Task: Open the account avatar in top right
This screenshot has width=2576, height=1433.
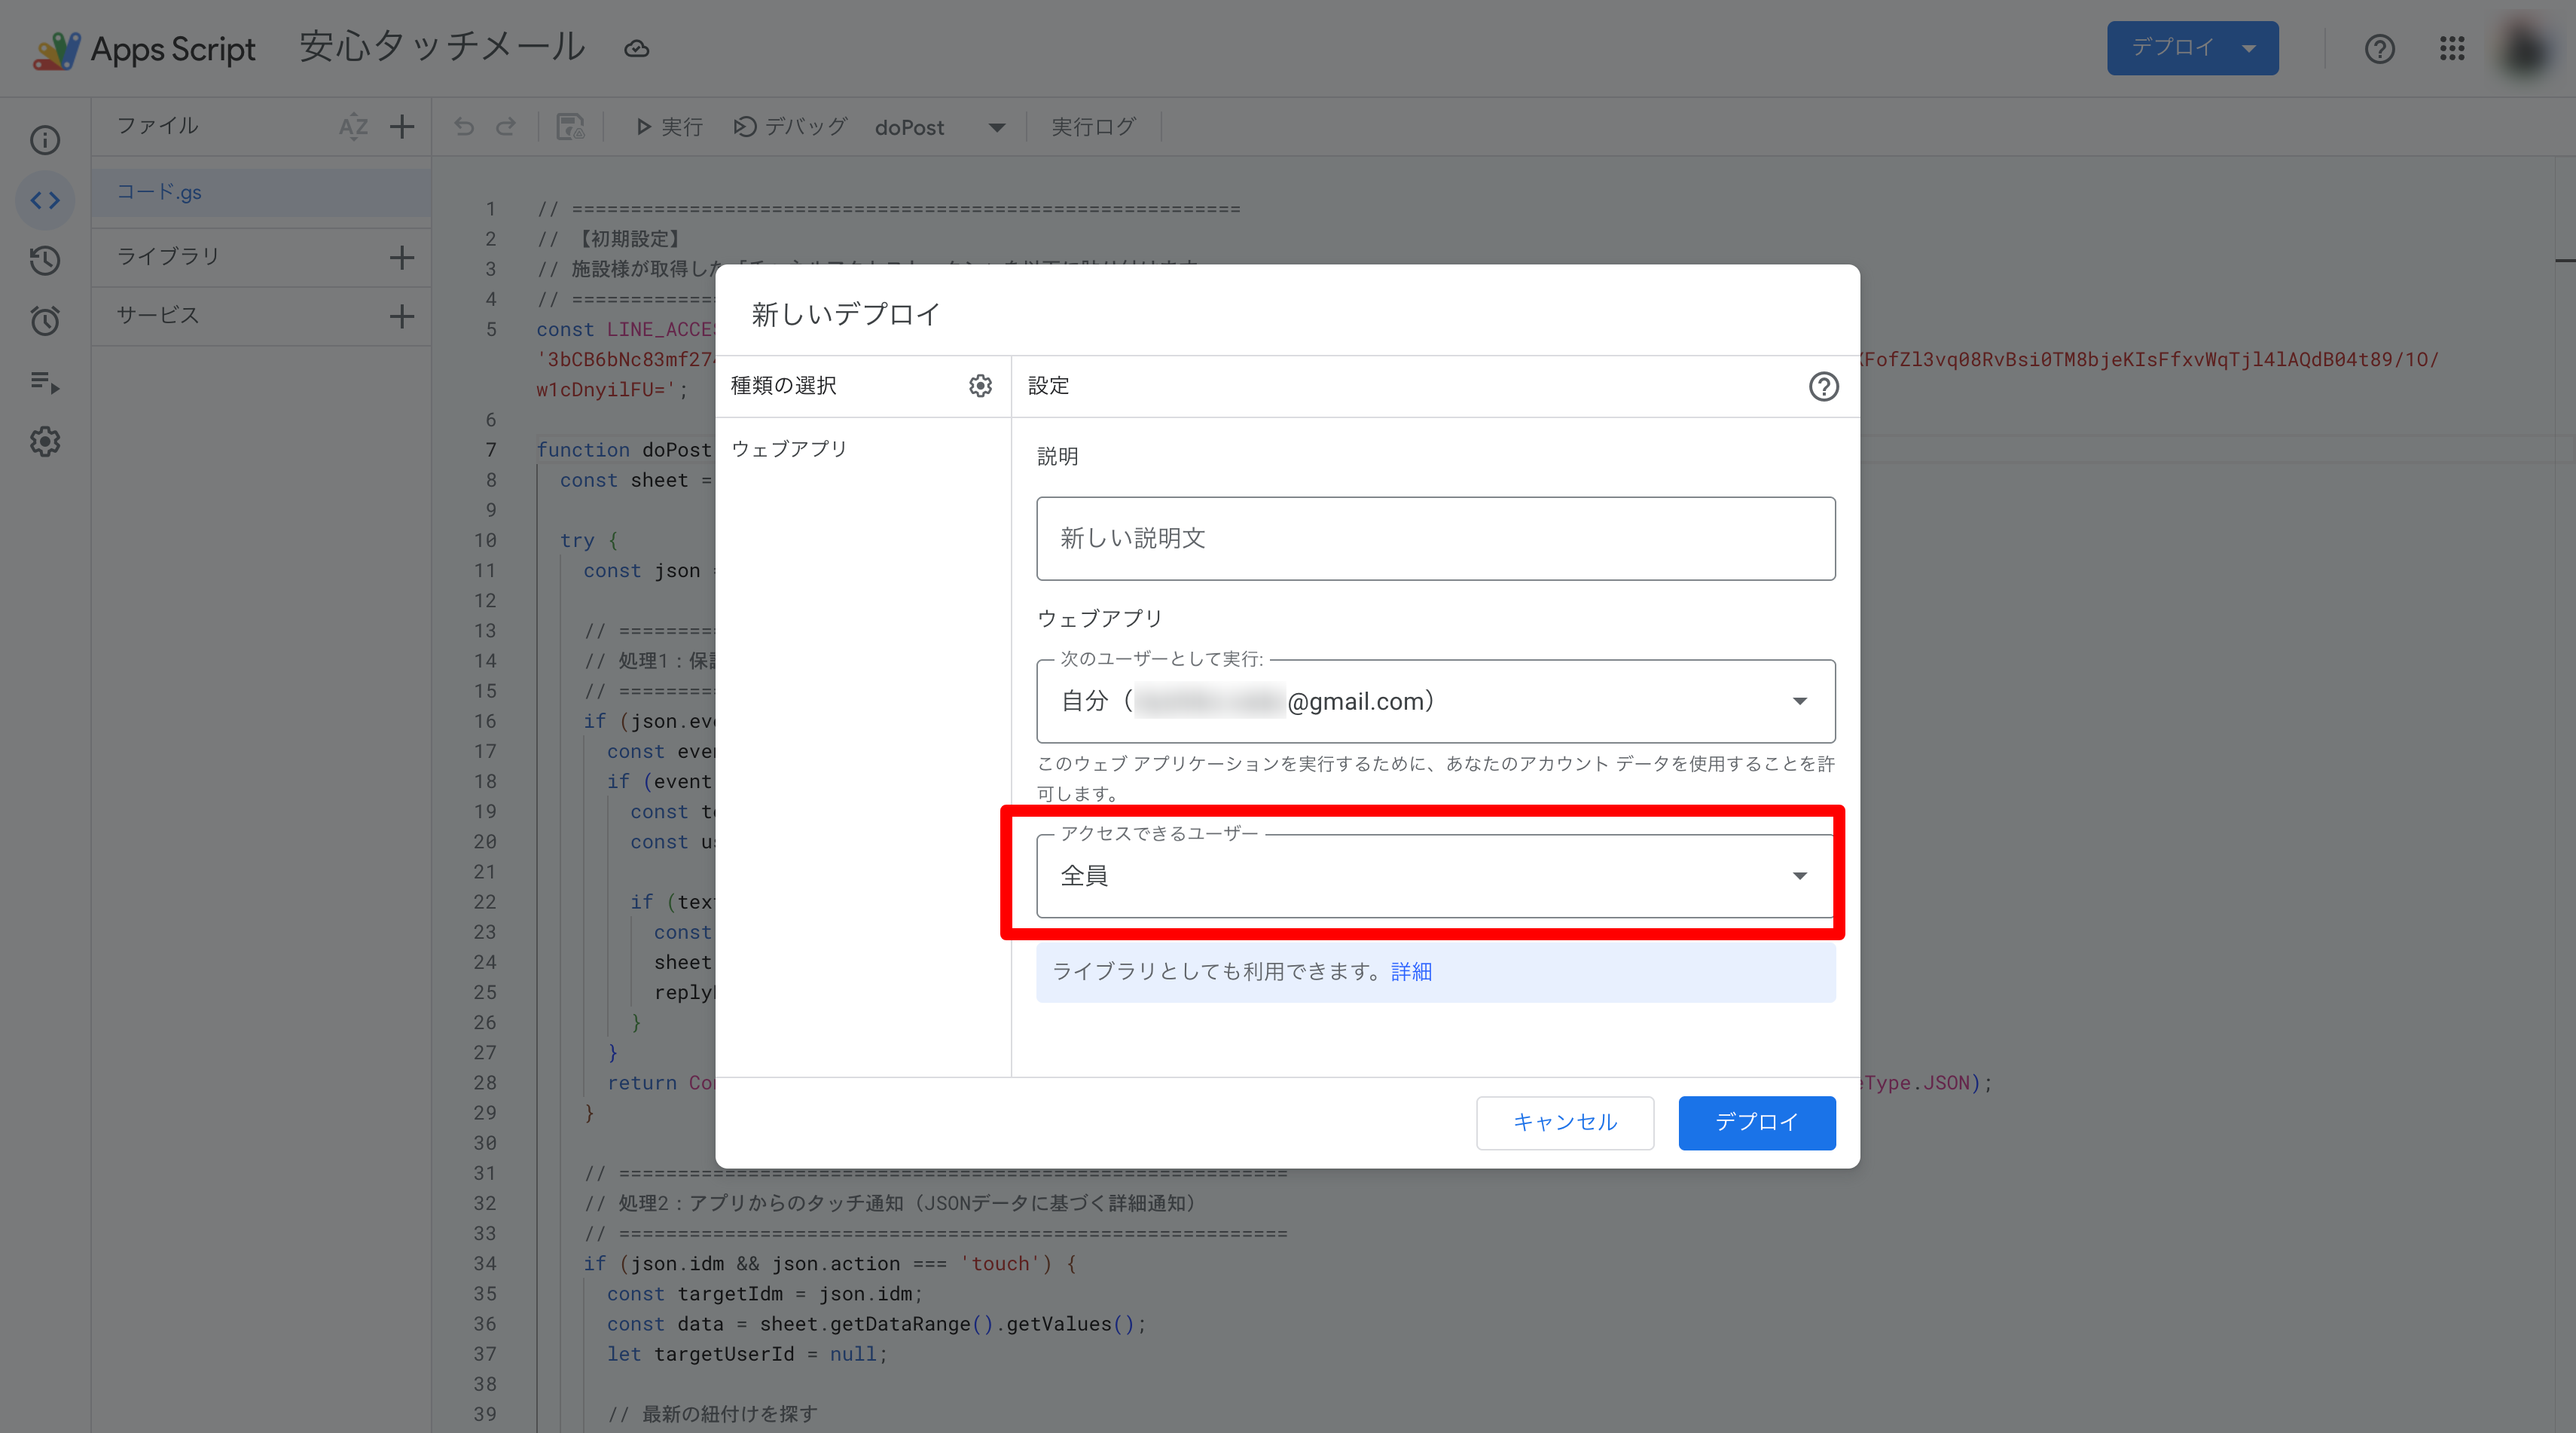Action: 2525,48
